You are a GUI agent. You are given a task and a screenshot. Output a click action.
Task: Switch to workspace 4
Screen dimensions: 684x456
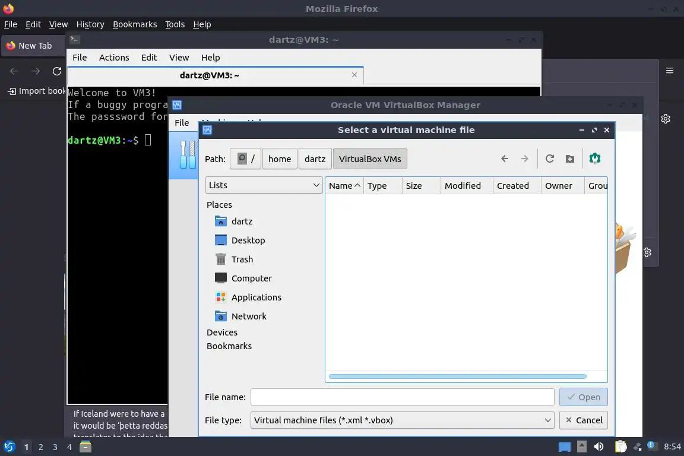69,447
